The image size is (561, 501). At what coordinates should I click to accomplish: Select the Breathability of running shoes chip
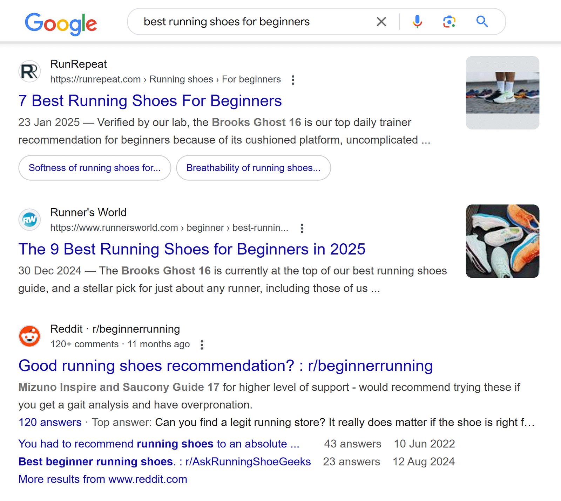coord(254,168)
